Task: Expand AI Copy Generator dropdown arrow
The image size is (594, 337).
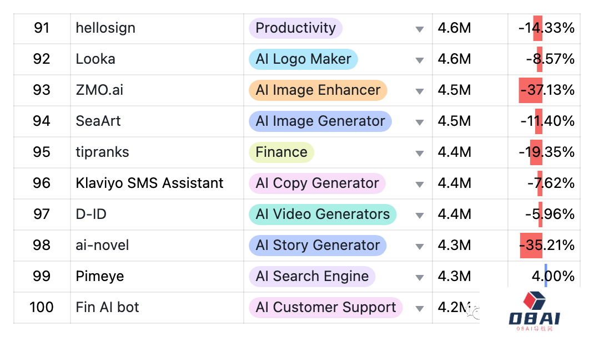Action: coord(420,185)
